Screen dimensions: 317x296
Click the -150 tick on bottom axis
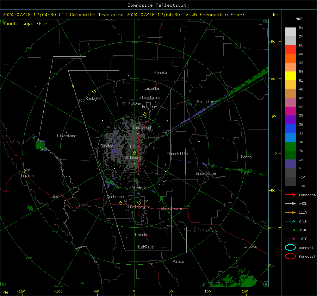[x=21, y=291]
